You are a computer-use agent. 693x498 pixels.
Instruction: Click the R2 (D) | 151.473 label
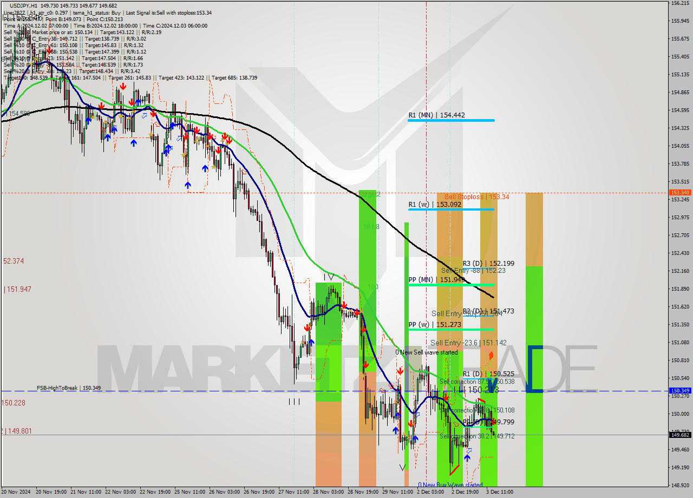point(488,311)
